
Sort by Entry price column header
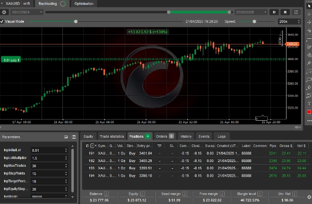(x=145, y=146)
